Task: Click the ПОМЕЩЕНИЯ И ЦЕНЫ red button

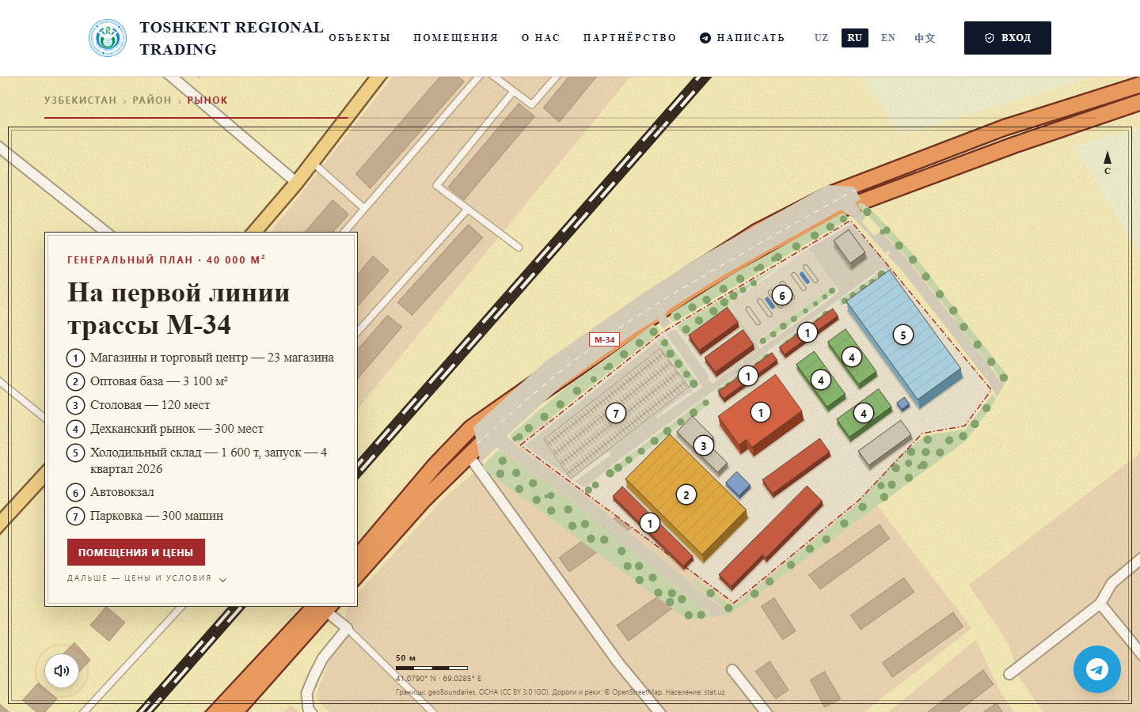Action: (136, 552)
